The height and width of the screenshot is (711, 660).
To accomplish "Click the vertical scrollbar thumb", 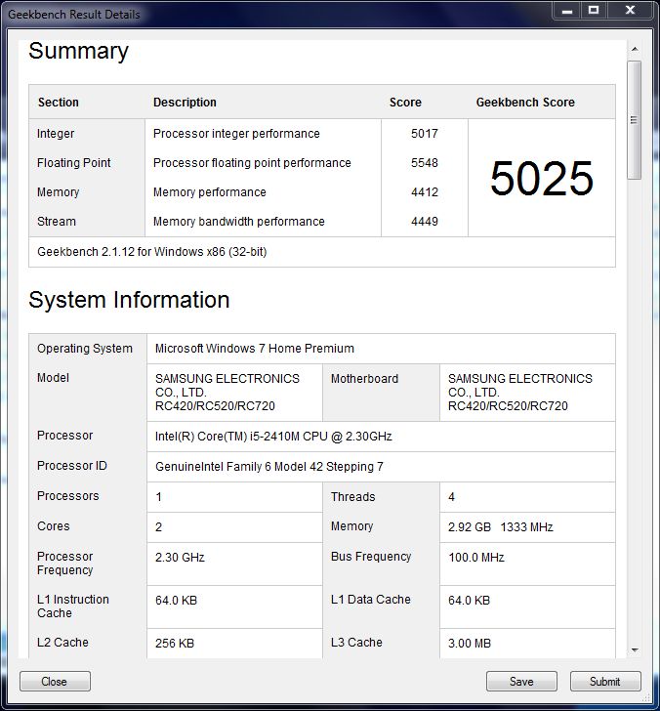I will pos(635,120).
